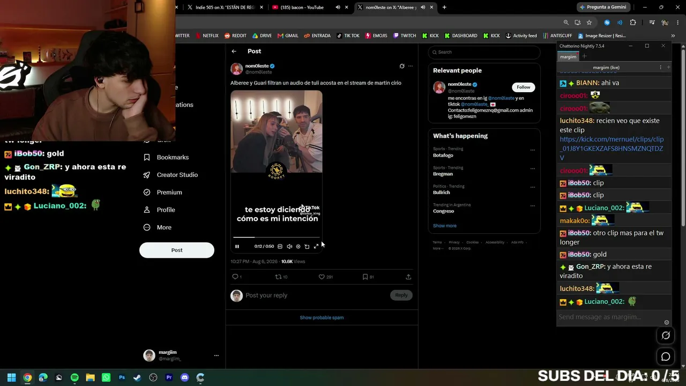Screen dimensions: 686x386
Task: Switch to the Indie 505 on X tab
Action: pos(225,8)
